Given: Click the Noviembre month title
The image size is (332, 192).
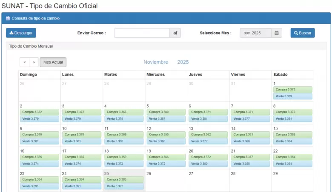Looking at the screenshot, I should [156, 62].
